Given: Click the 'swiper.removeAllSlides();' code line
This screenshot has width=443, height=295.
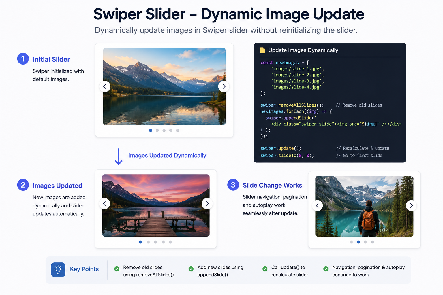Looking at the screenshot, I should tap(292, 105).
